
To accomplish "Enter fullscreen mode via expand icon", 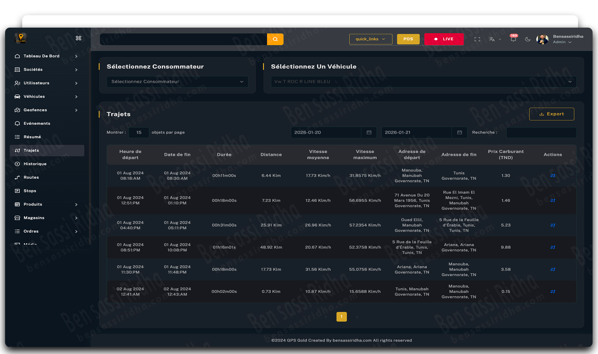I will tap(477, 39).
